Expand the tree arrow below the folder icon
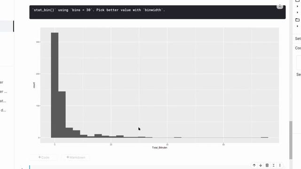 (x=297, y=26)
